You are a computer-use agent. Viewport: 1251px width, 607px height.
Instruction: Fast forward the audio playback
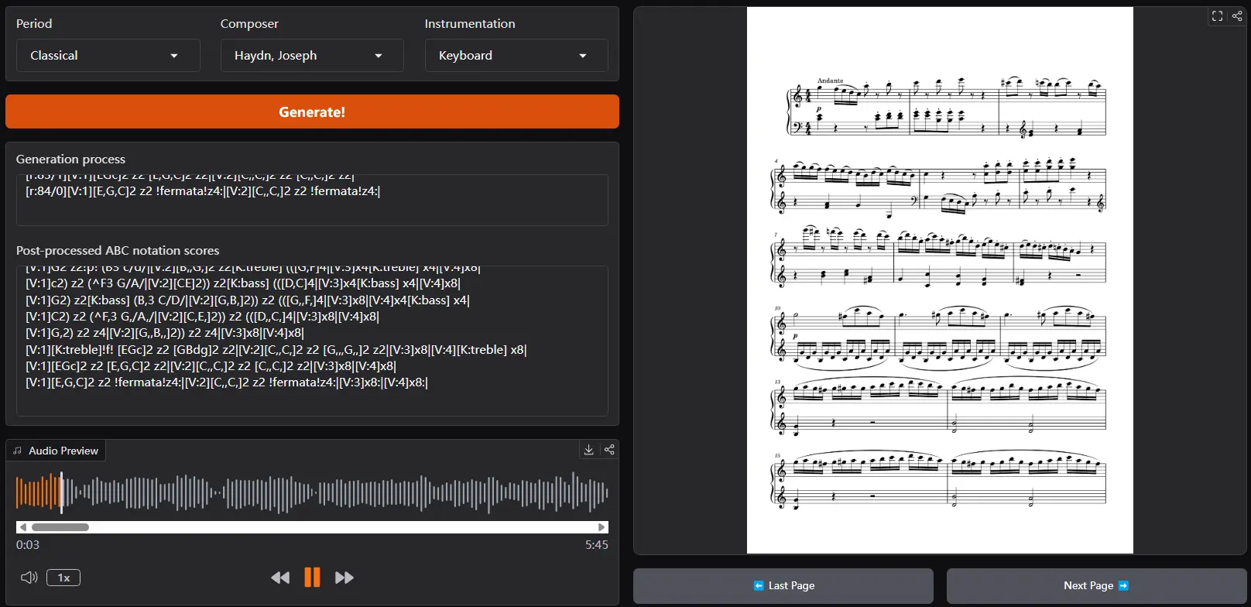(x=344, y=578)
